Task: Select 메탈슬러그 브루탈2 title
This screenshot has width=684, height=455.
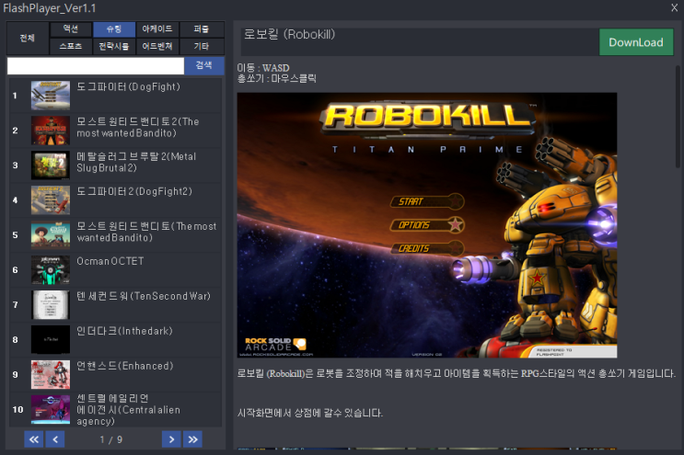Action: pos(136,162)
